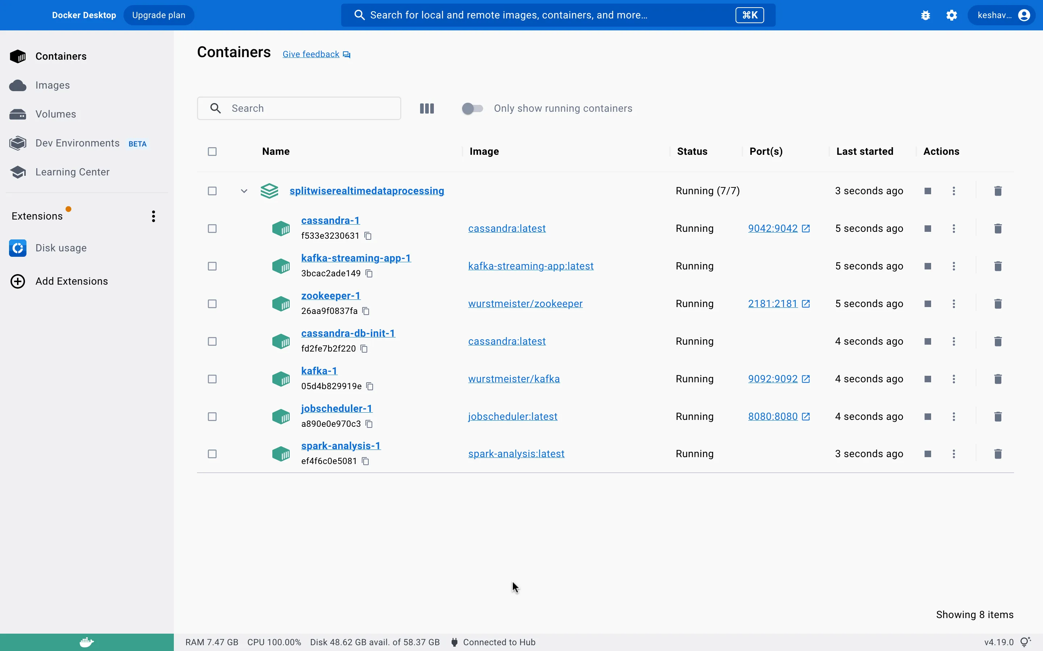The image size is (1043, 651).
Task: Check the splitwiserealtimedataprocessing checkbox
Action: click(212, 191)
